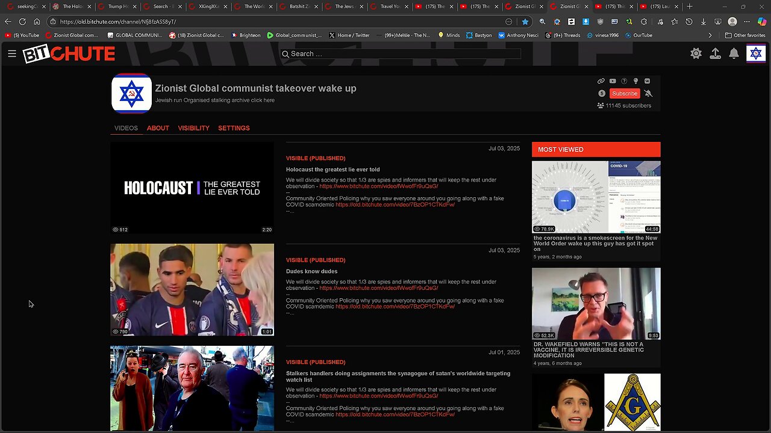
Task: Open the Brighteon bookmark
Action: pyautogui.click(x=246, y=35)
